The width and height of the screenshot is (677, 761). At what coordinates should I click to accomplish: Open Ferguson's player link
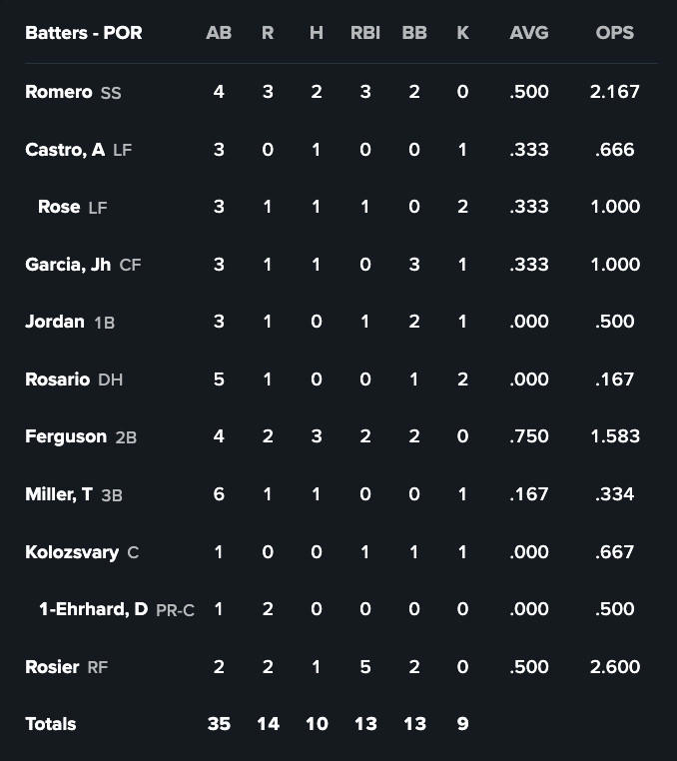(66, 436)
